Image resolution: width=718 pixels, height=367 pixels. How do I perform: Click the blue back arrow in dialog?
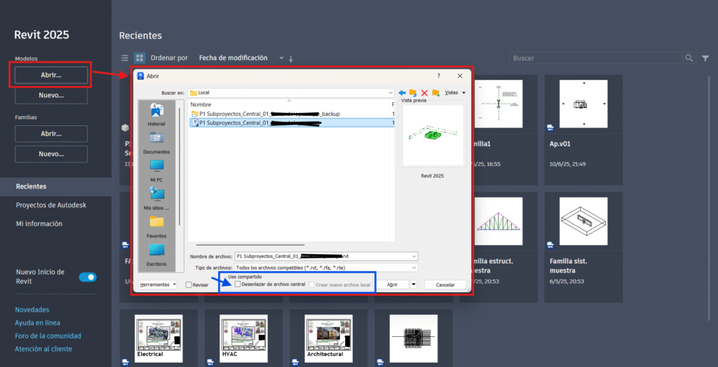[402, 92]
